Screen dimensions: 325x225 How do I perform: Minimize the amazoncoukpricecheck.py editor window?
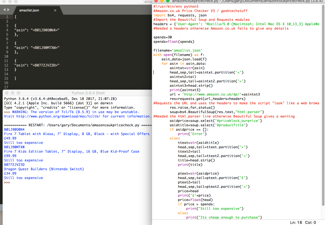click(162, 1)
